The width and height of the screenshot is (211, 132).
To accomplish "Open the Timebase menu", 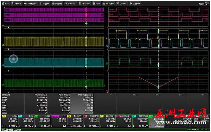I will tap(30, 4).
